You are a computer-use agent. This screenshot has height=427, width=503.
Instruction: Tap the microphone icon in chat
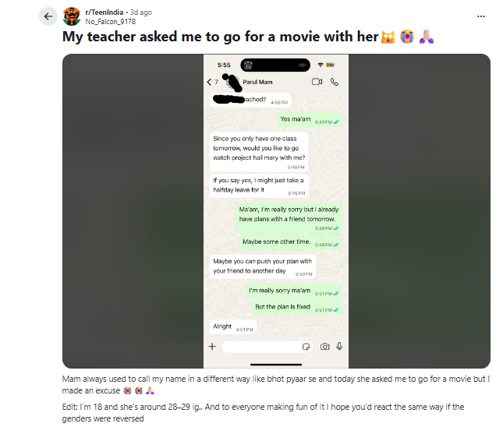pos(339,346)
